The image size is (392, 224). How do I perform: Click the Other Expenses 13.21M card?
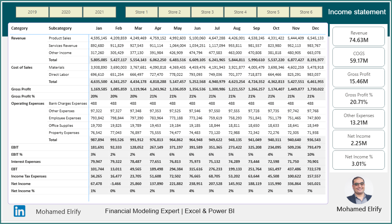click(359, 119)
